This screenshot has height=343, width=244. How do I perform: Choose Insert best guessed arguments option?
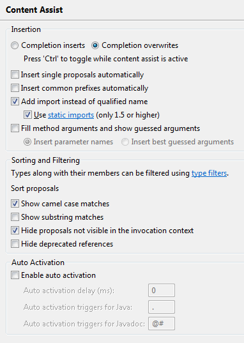click(125, 142)
